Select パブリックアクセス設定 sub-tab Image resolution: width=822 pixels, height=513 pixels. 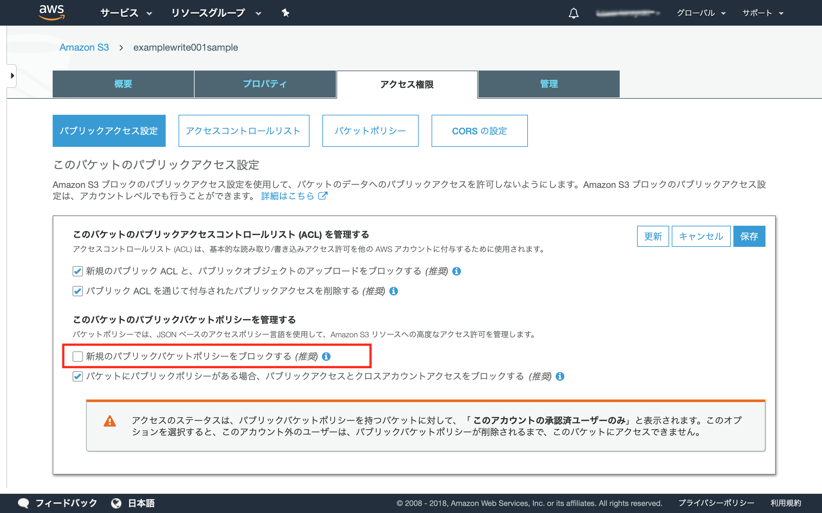point(109,130)
